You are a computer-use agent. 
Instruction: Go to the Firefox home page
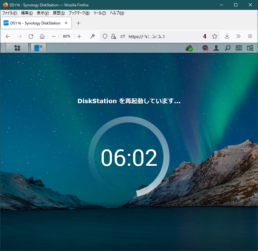point(42,36)
